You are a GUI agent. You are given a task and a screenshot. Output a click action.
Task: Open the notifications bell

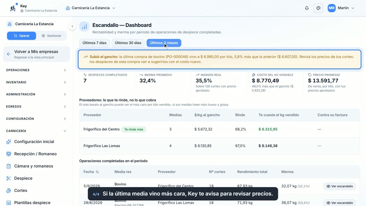[307, 8]
